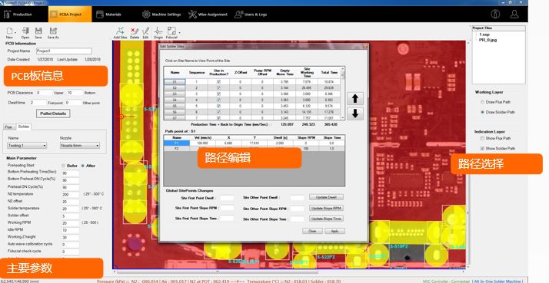This screenshot has height=283, width=549.
Task: Click the Update Dwell button
Action: pyautogui.click(x=326, y=197)
